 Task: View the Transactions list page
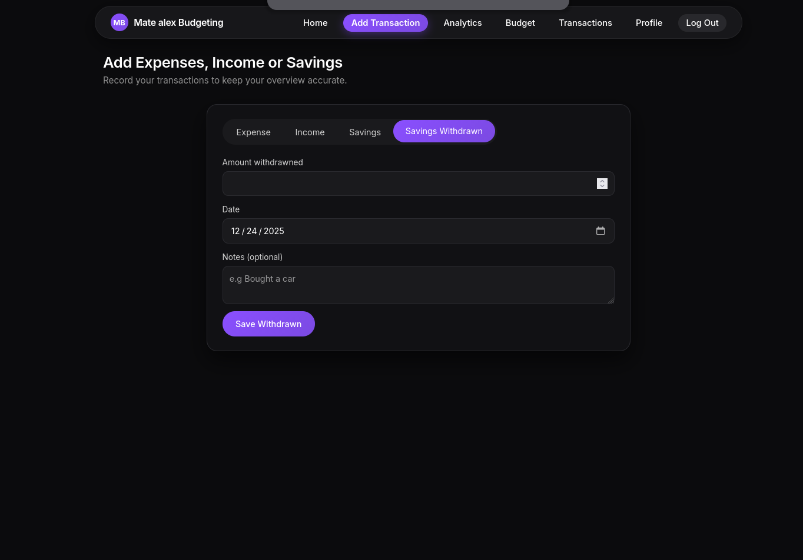(x=585, y=23)
